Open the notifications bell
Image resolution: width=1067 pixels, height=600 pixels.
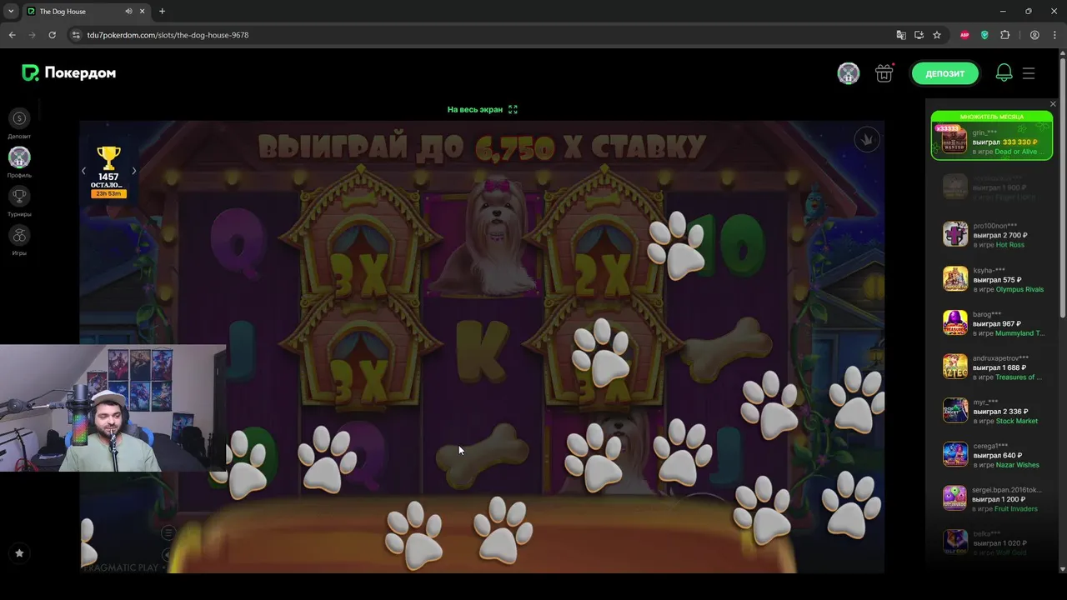click(1004, 73)
